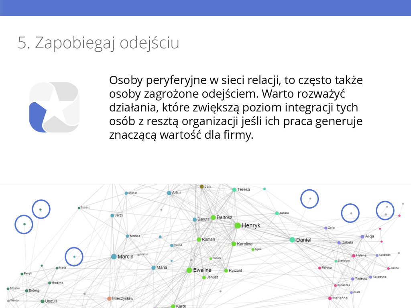
Task: Select the Marian node
Action: click(x=138, y=255)
